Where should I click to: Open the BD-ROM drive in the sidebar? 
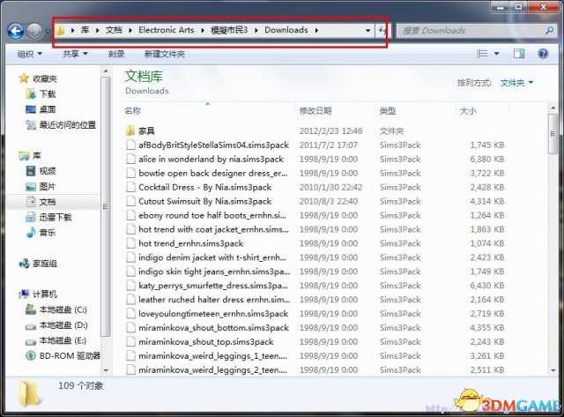click(x=68, y=355)
